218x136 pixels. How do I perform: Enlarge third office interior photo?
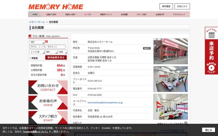[171, 107]
